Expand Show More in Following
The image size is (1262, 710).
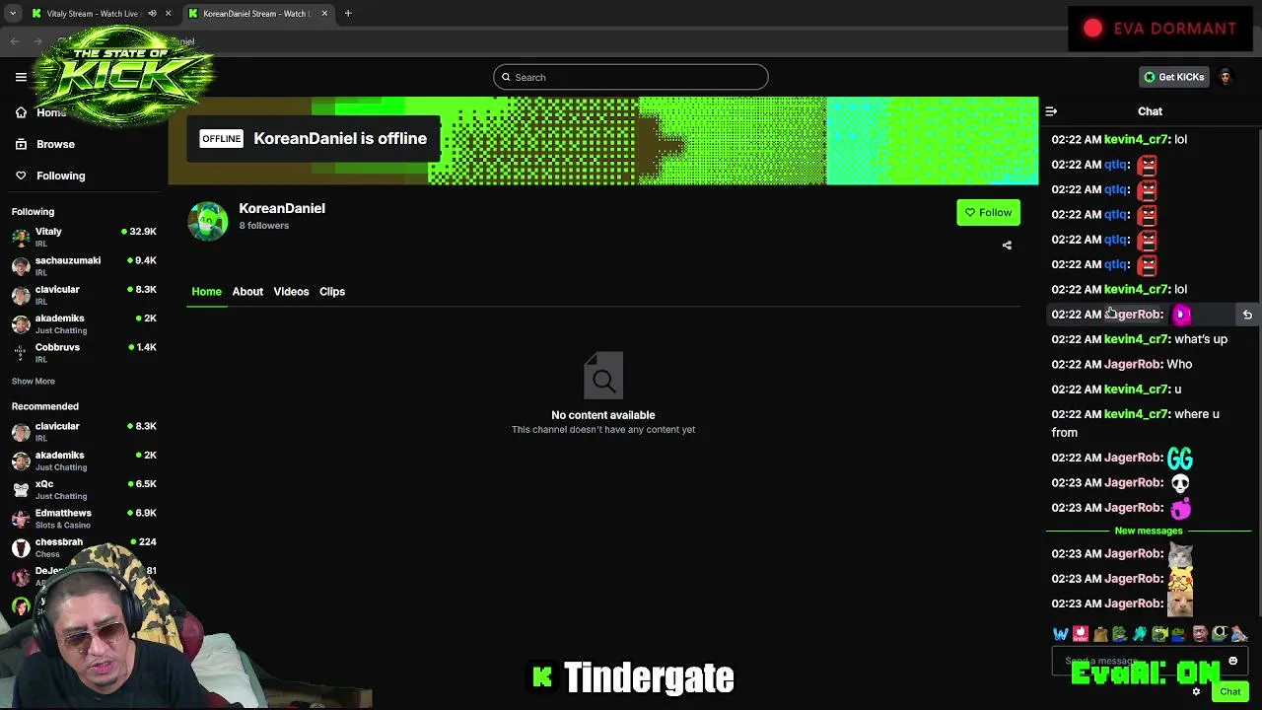coord(33,382)
